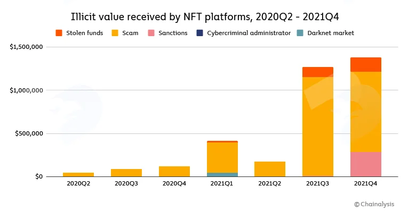Click the Darknet market legend swatch
The height and width of the screenshot is (211, 408).
tap(300, 33)
